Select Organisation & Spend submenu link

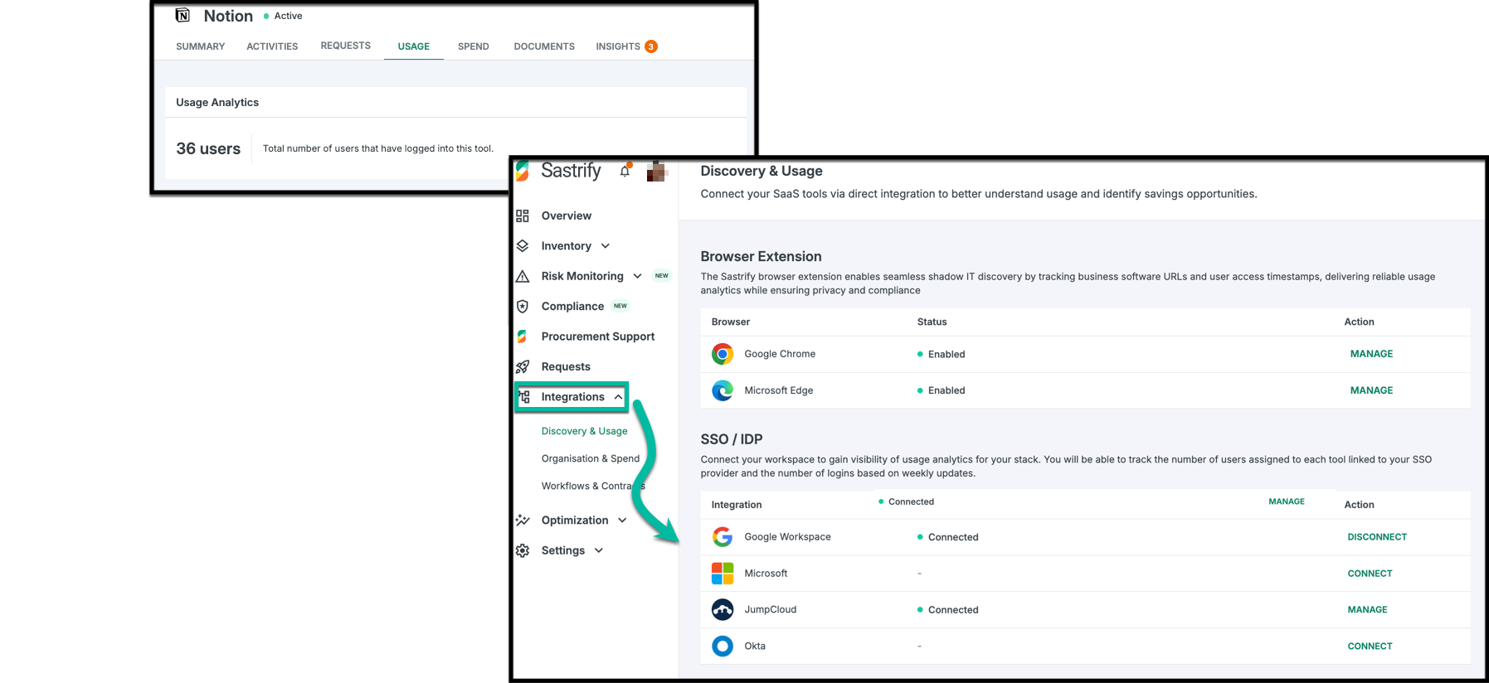click(591, 458)
